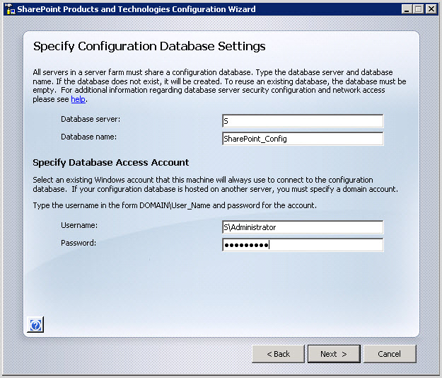The height and width of the screenshot is (378, 442).
Task: Click the 'Password:' label
Action: coord(78,243)
